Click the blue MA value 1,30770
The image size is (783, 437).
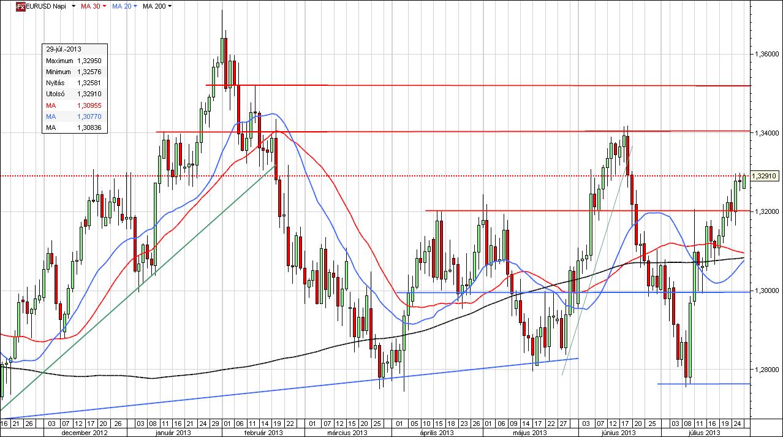click(x=89, y=116)
